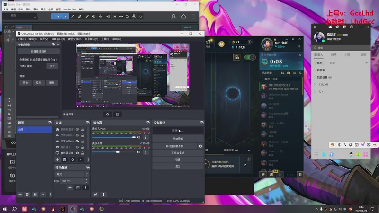Screen dimensions: 379x213
Task: Add a new source in OBS Sources dock
Action: (57, 160)
